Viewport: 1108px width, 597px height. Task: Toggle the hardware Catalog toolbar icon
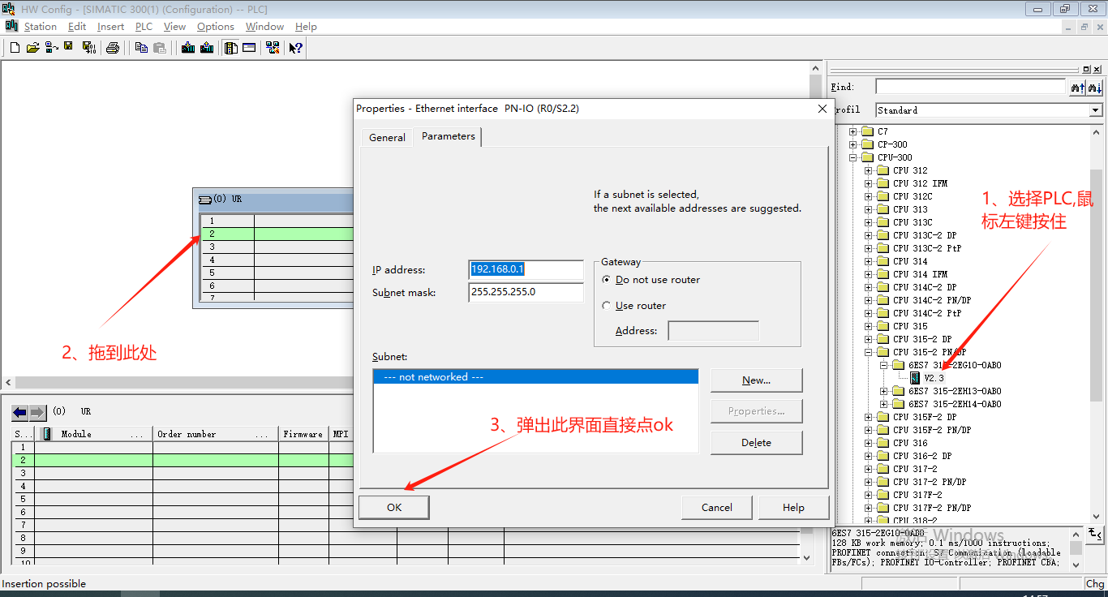(x=231, y=48)
